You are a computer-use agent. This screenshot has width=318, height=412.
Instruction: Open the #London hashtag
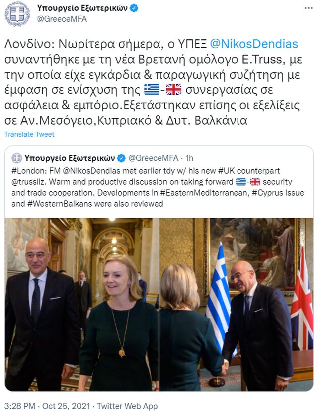pyautogui.click(x=29, y=171)
